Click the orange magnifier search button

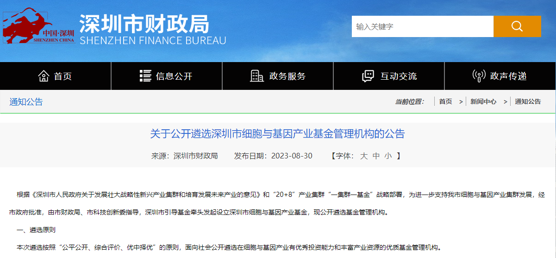(517, 26)
